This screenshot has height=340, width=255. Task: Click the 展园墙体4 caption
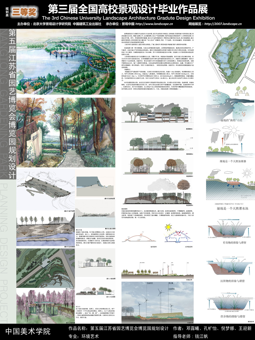pos(189,205)
